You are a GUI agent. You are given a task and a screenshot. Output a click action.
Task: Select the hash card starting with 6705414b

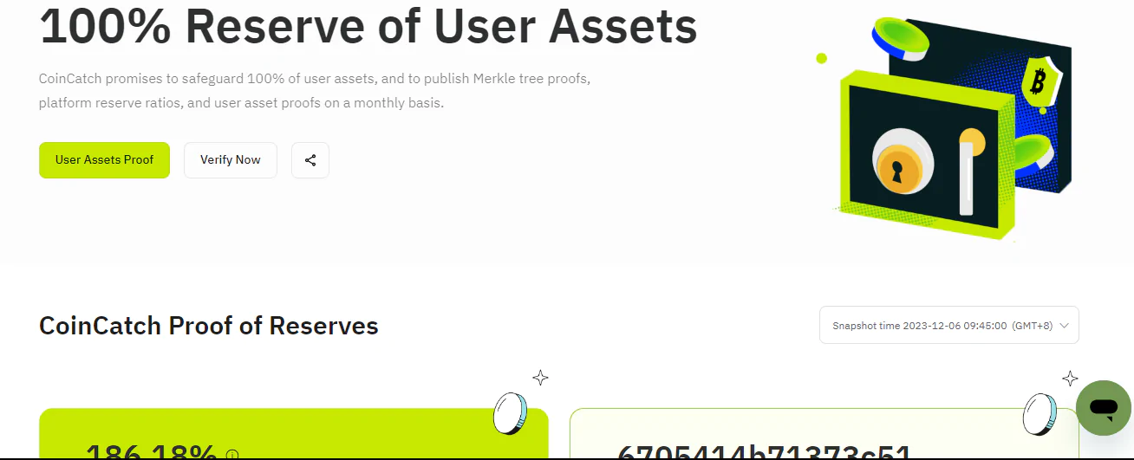click(824, 434)
